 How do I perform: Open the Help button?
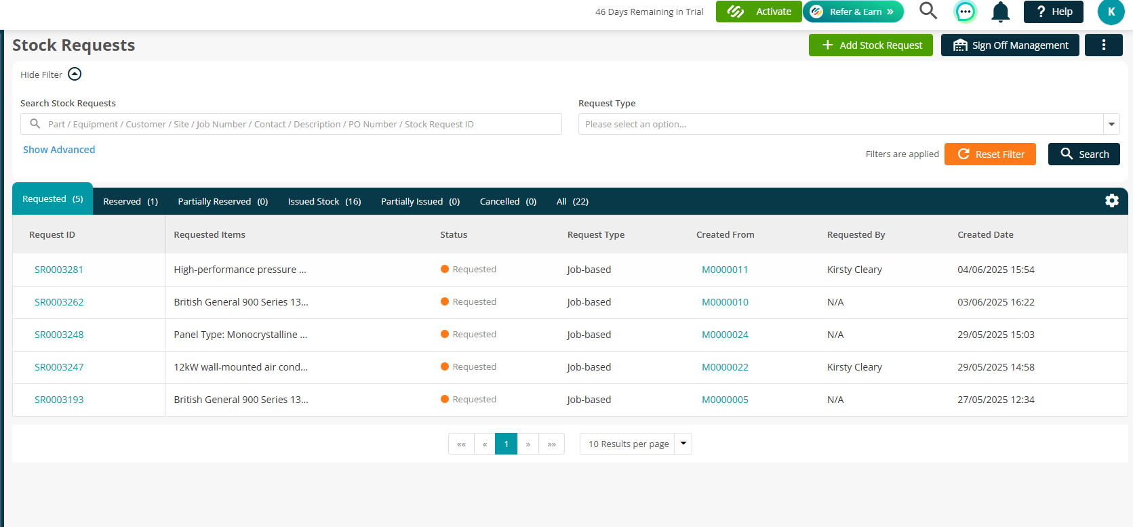(x=1054, y=12)
